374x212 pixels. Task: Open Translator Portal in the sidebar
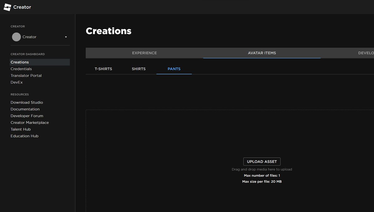tap(26, 76)
